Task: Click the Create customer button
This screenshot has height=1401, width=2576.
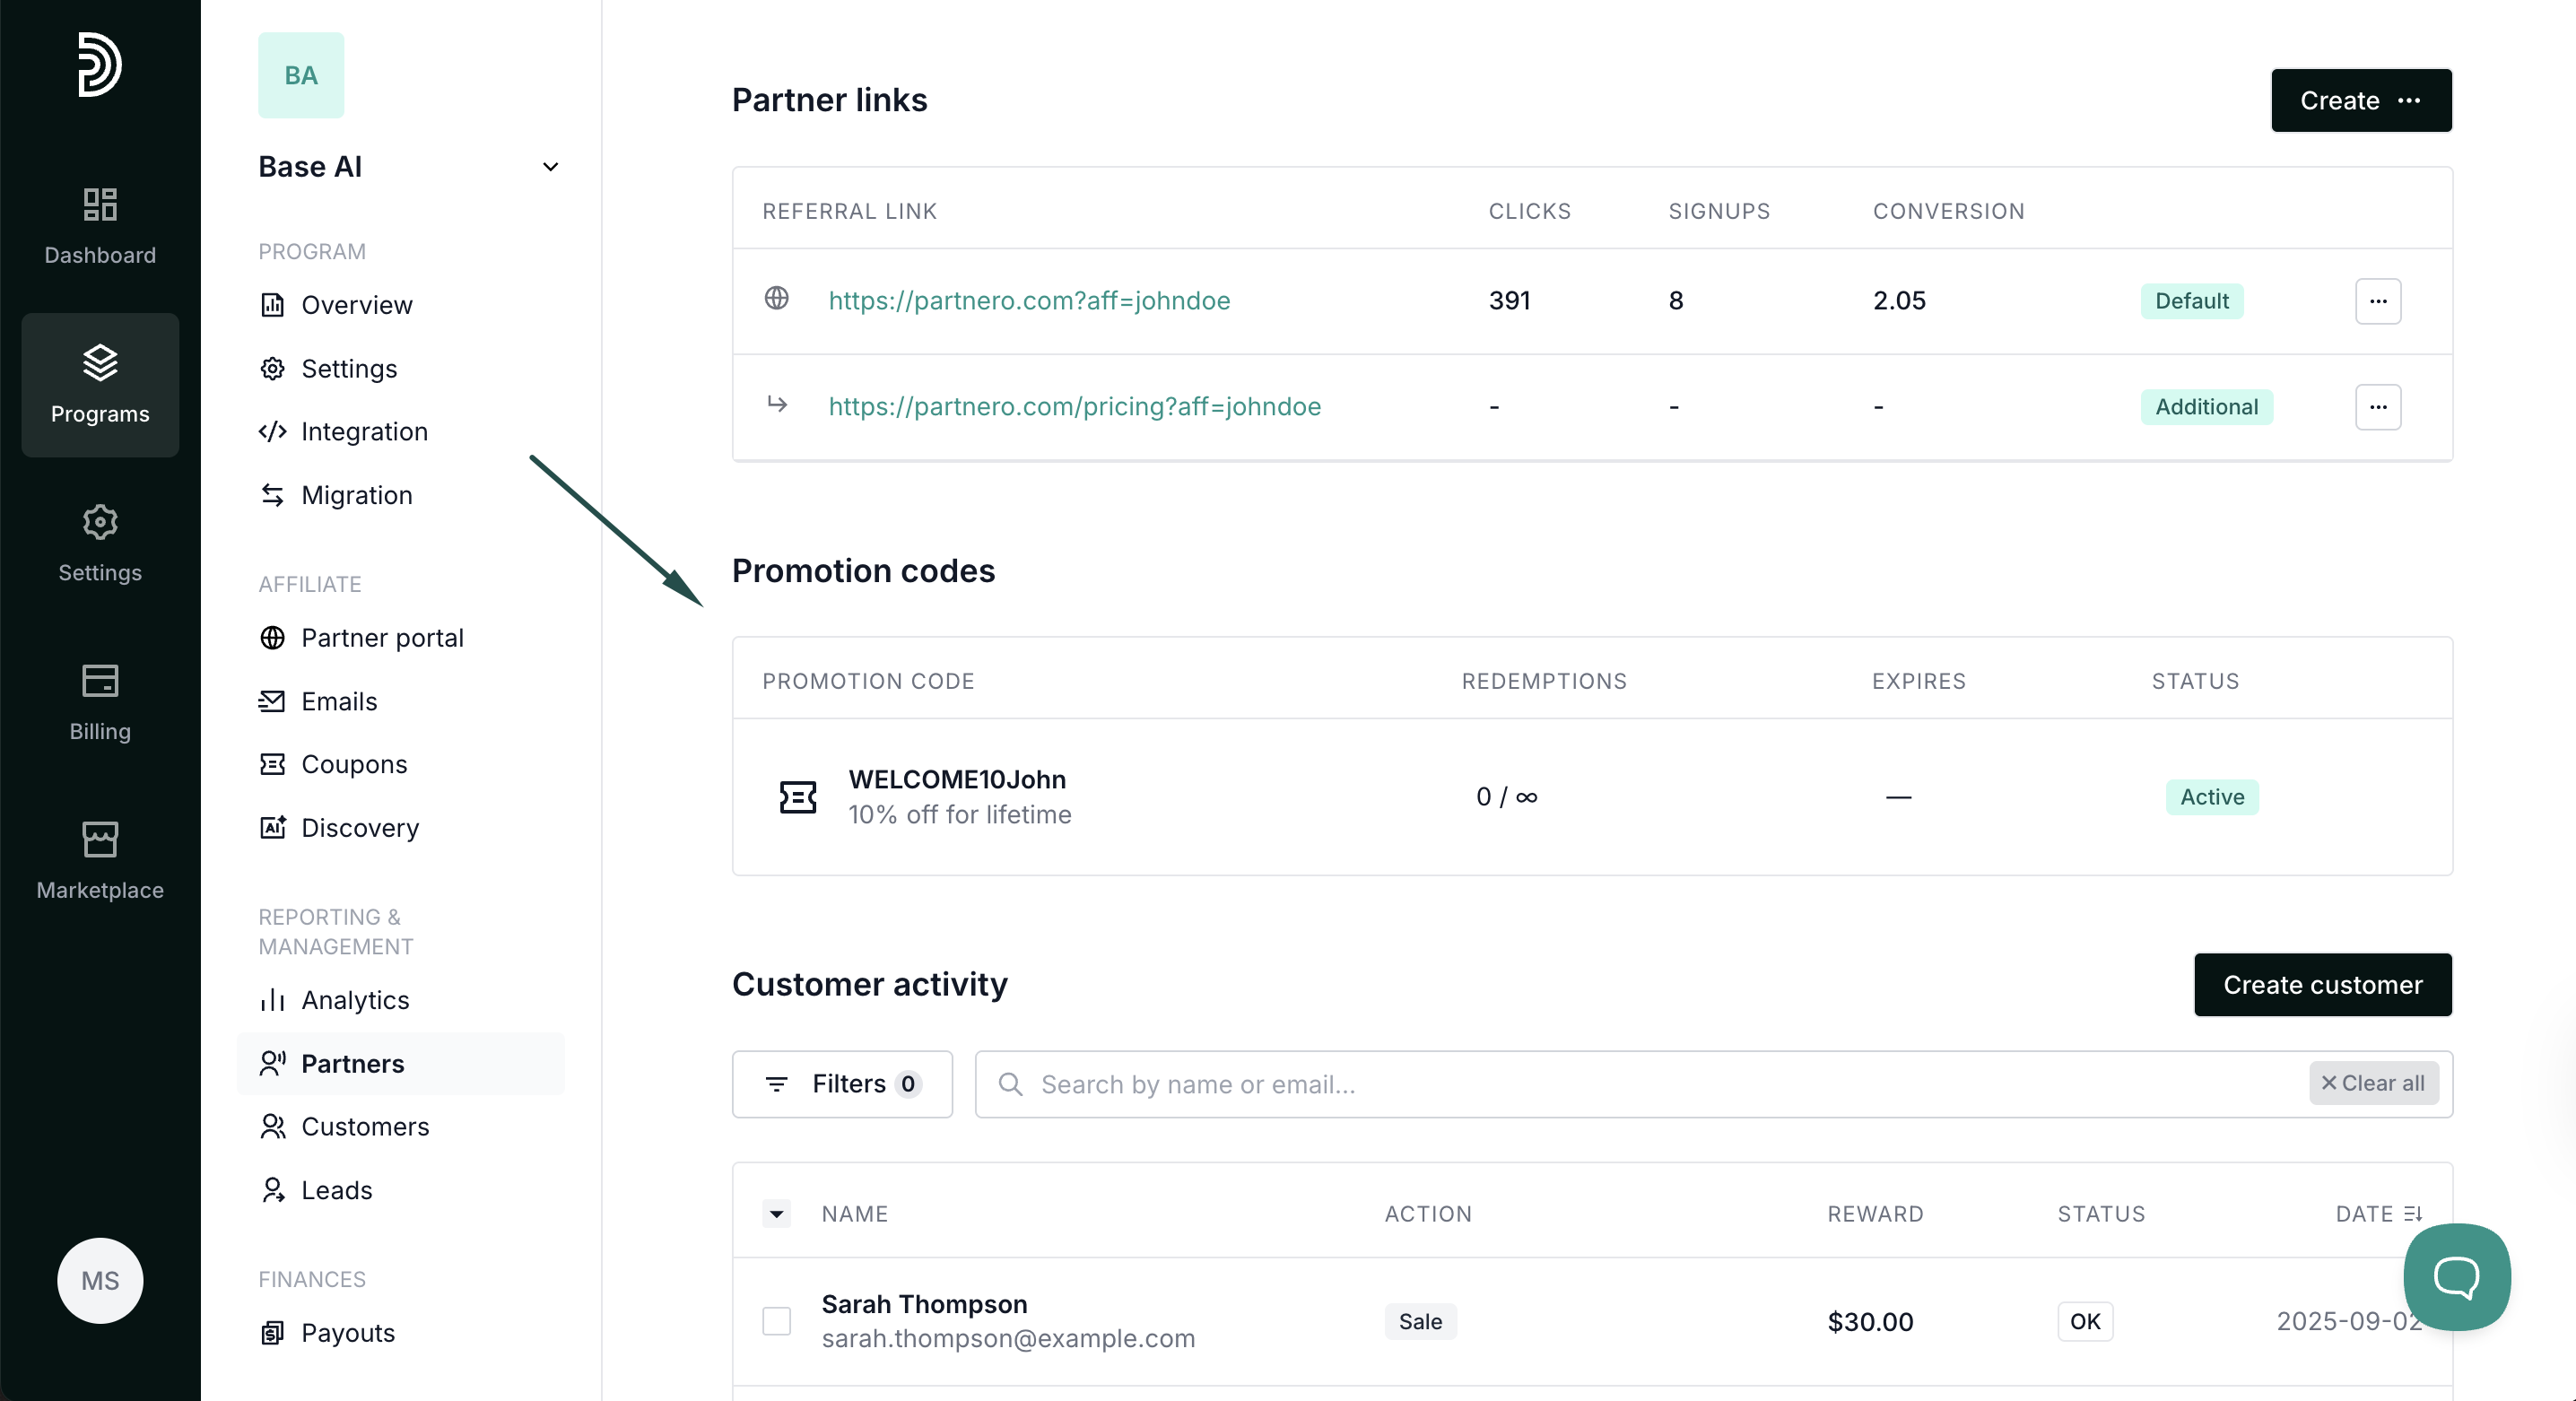Action: (2322, 985)
